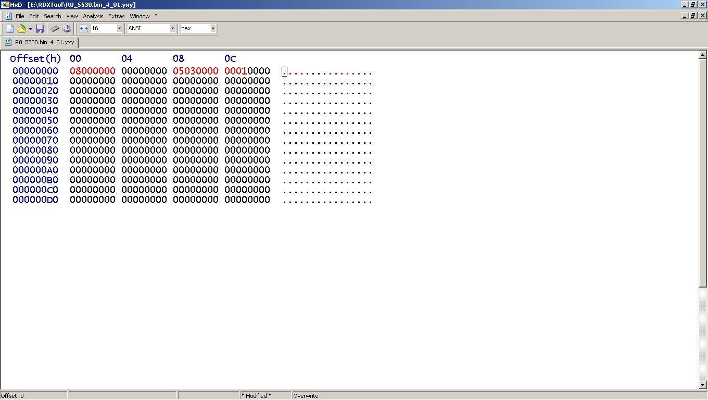
Task: Save the file with the floppy disk icon
Action: coord(40,29)
